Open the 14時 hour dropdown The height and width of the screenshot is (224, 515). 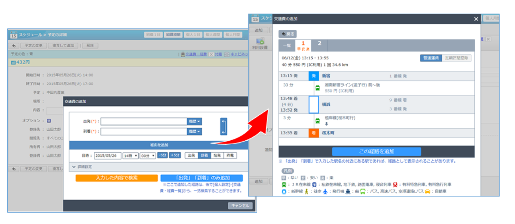(131, 156)
